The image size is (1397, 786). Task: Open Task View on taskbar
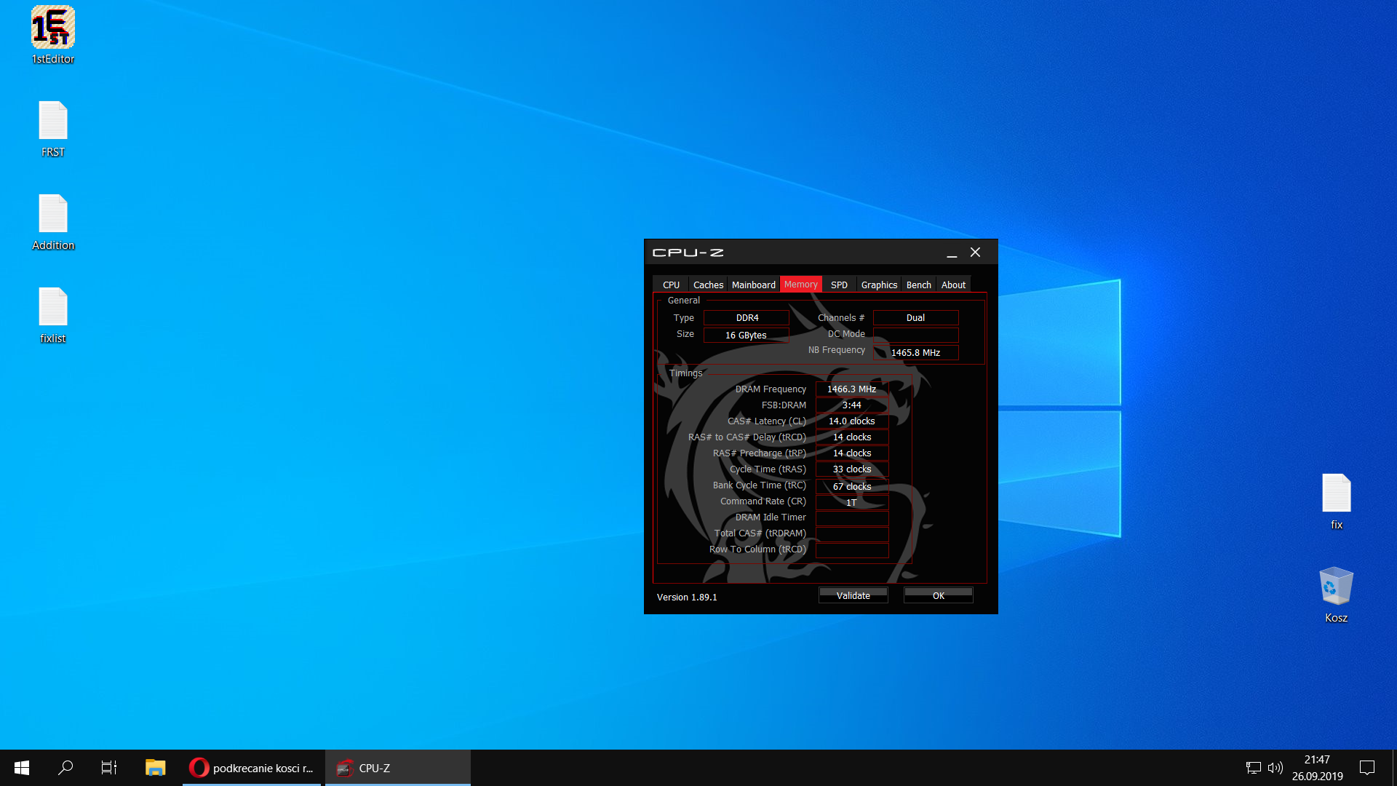[109, 768]
